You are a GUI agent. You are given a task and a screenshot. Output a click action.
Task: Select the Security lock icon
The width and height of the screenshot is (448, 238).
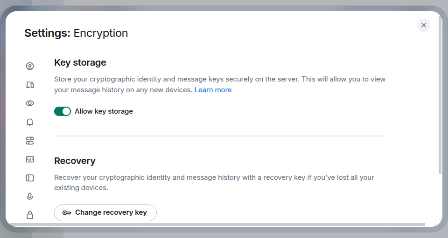tap(30, 215)
